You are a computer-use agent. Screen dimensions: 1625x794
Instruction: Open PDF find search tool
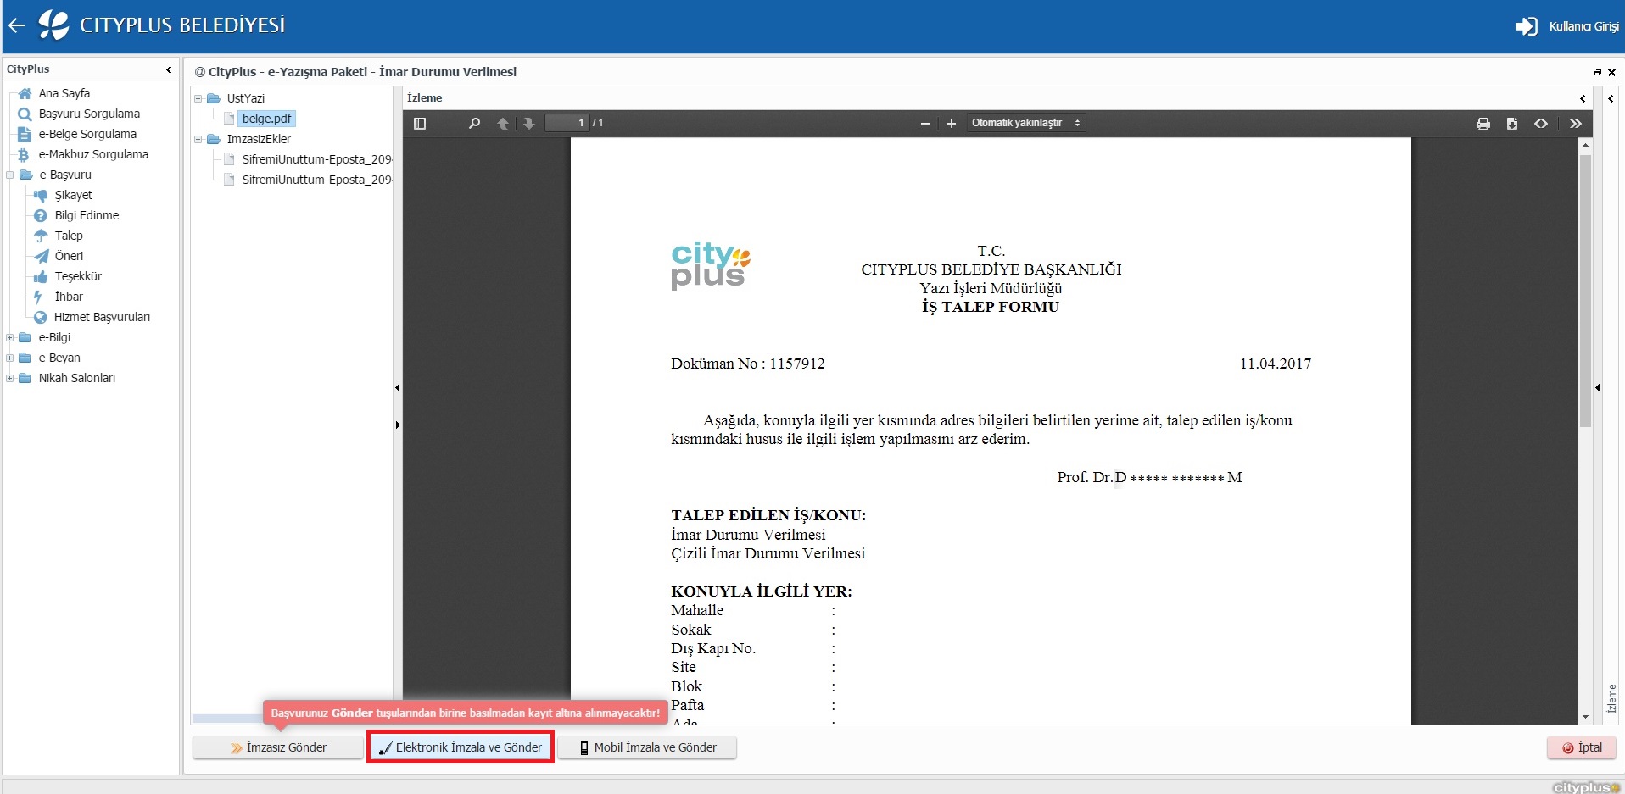tap(475, 123)
